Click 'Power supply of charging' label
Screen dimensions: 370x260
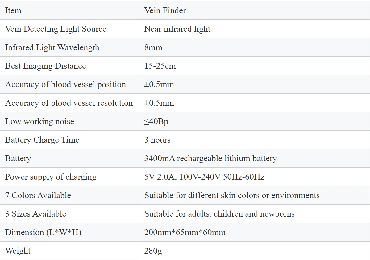[x=51, y=177]
